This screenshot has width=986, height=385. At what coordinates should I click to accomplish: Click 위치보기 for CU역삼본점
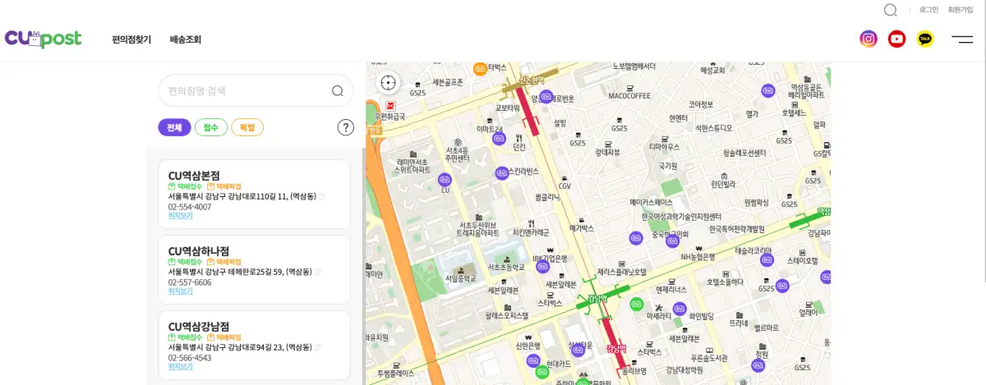[180, 216]
